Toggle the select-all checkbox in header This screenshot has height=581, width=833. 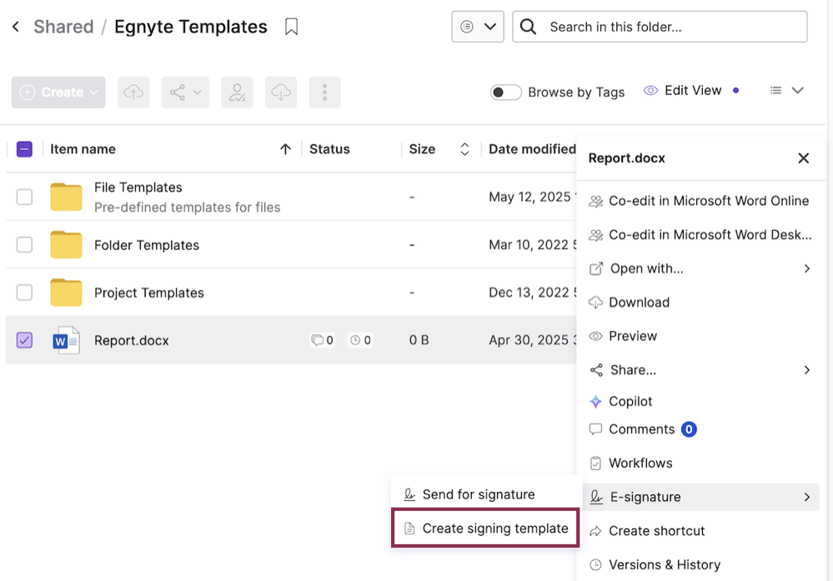[24, 149]
